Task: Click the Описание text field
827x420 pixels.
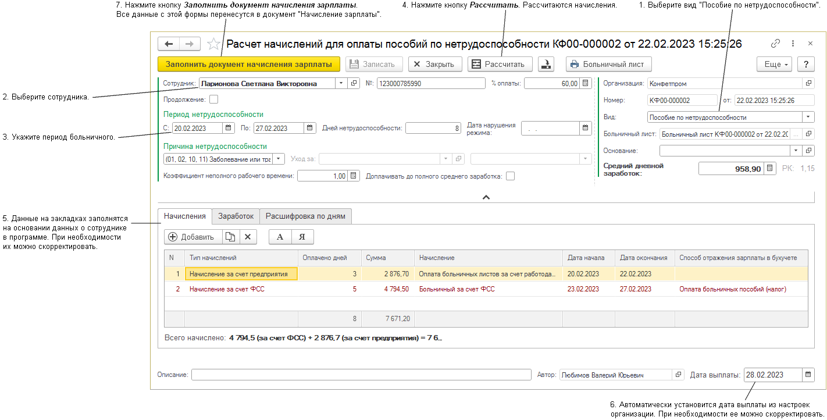Action: click(x=361, y=375)
